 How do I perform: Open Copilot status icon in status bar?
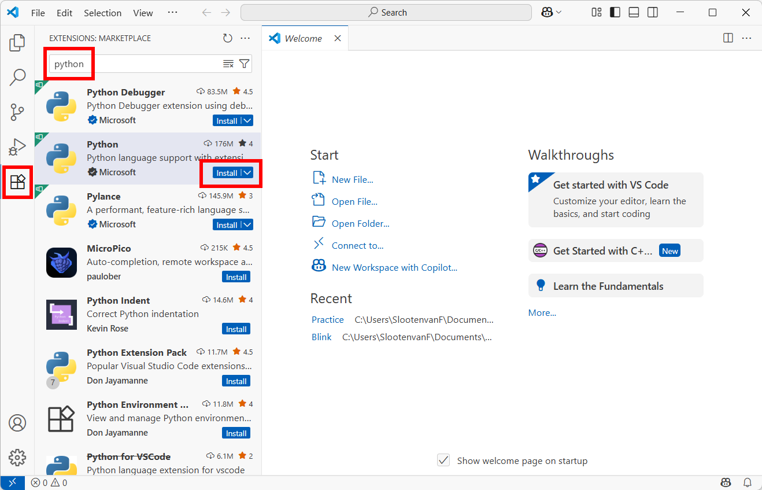pyautogui.click(x=726, y=482)
